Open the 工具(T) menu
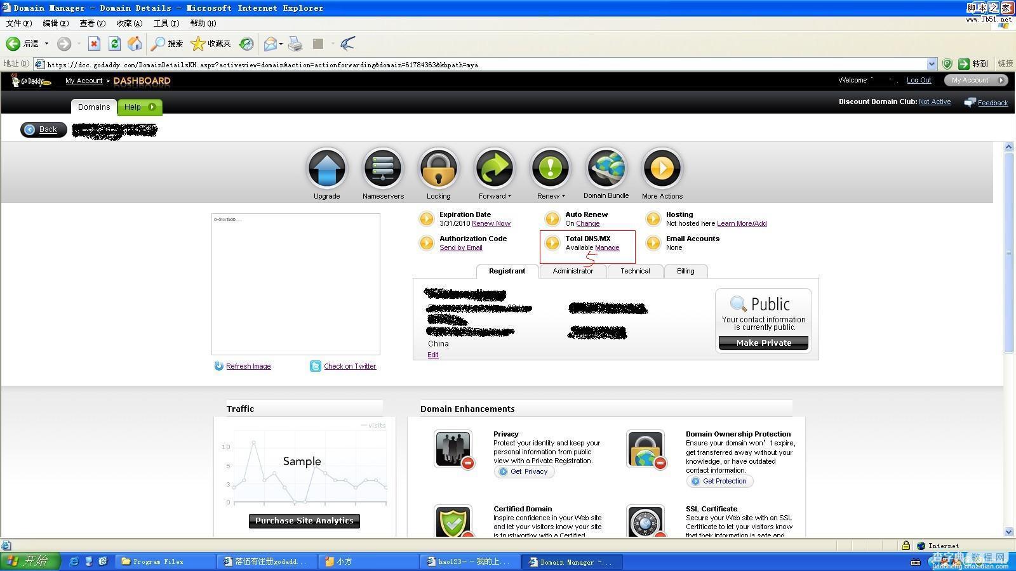 (x=166, y=23)
